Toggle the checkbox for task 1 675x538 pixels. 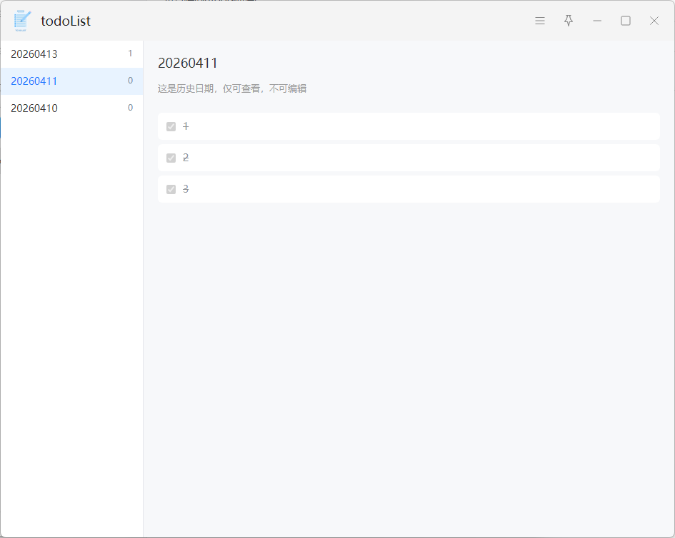pyautogui.click(x=171, y=126)
